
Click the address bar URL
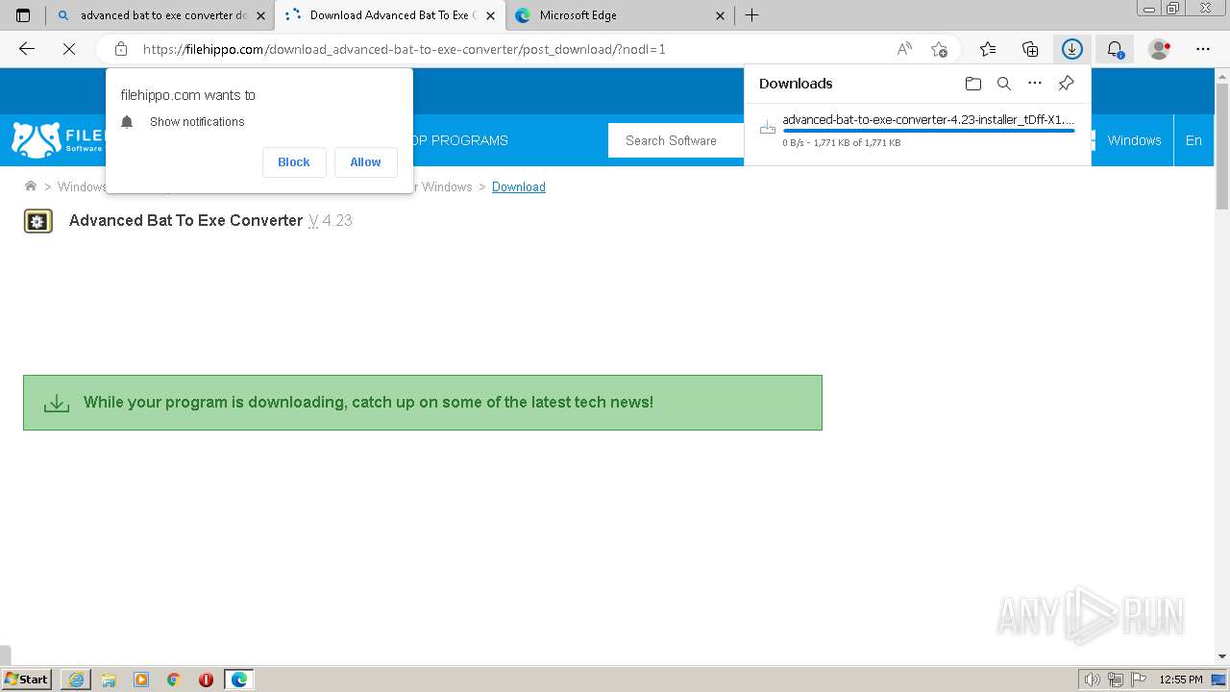pos(405,49)
